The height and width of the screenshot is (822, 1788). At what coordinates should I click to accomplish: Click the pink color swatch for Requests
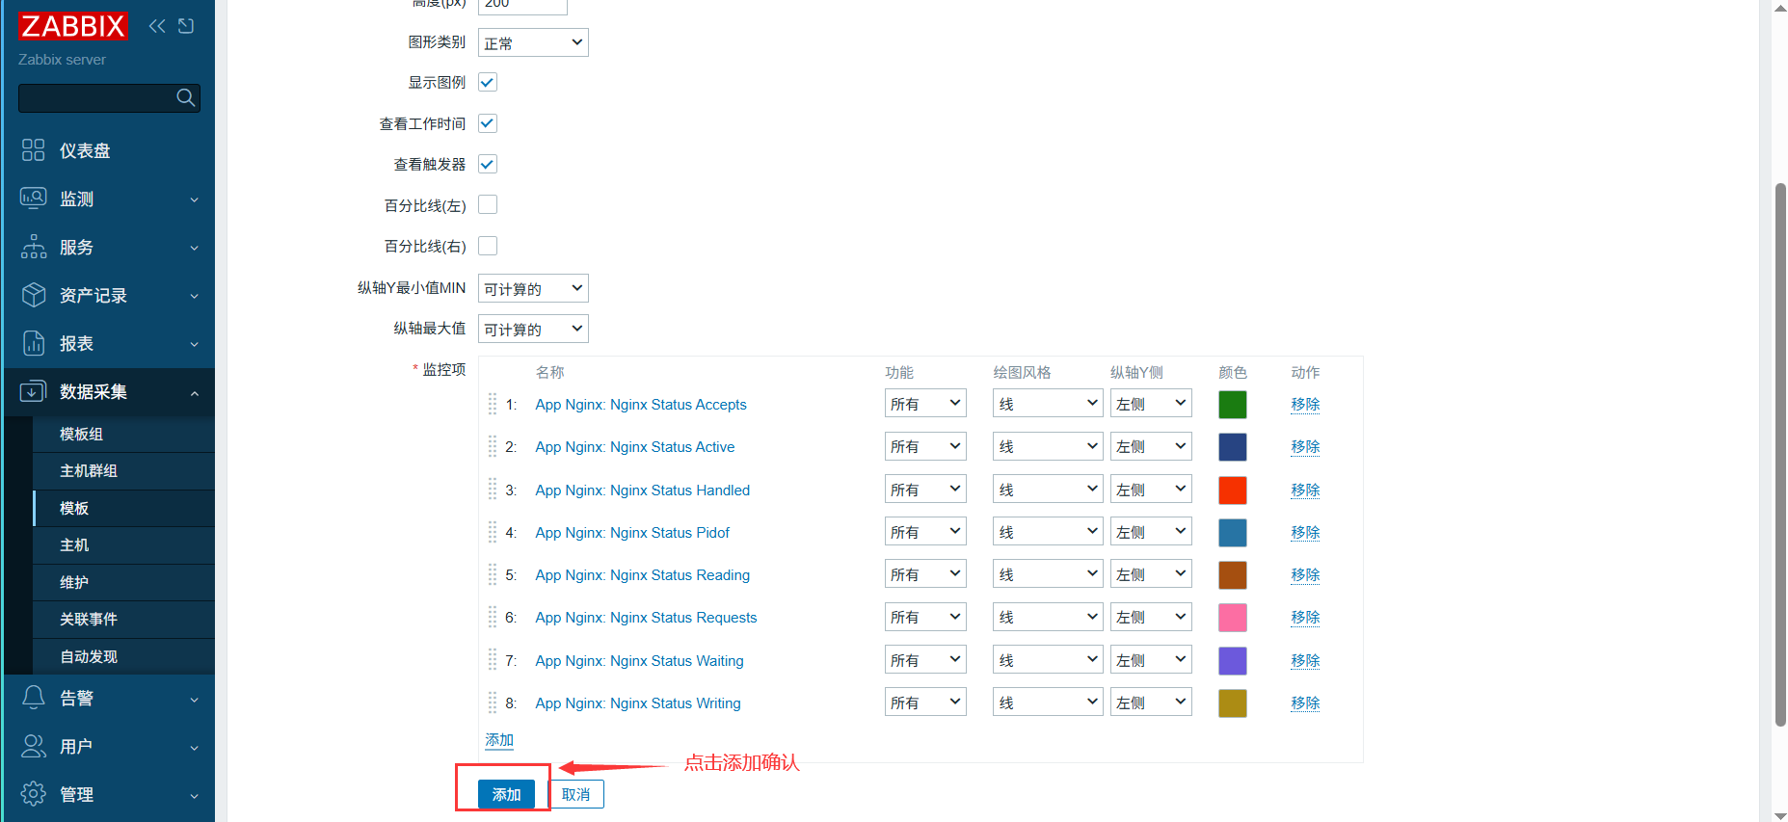(1233, 618)
